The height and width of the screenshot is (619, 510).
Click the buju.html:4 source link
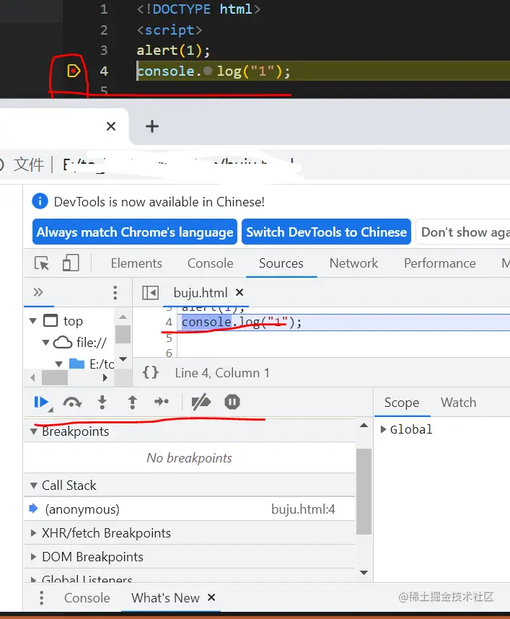tap(303, 509)
